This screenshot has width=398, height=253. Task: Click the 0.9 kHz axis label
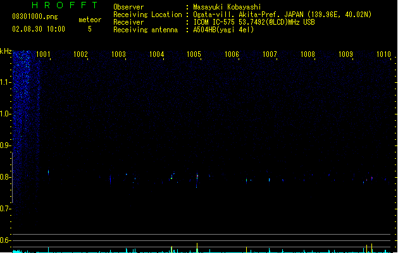click(x=5, y=145)
